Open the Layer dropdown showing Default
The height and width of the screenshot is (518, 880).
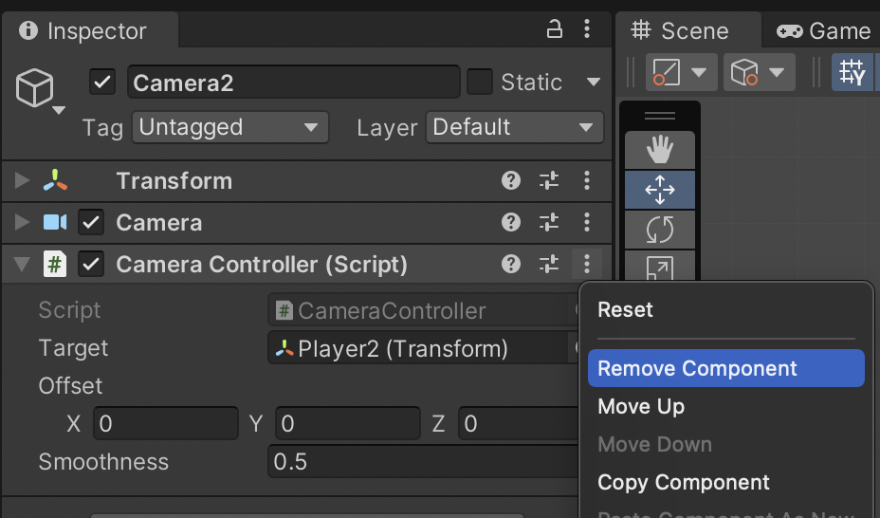[x=514, y=127]
